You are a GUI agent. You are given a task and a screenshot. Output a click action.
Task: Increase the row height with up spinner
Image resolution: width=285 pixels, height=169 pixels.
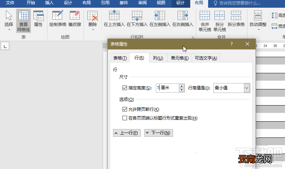pos(181,86)
